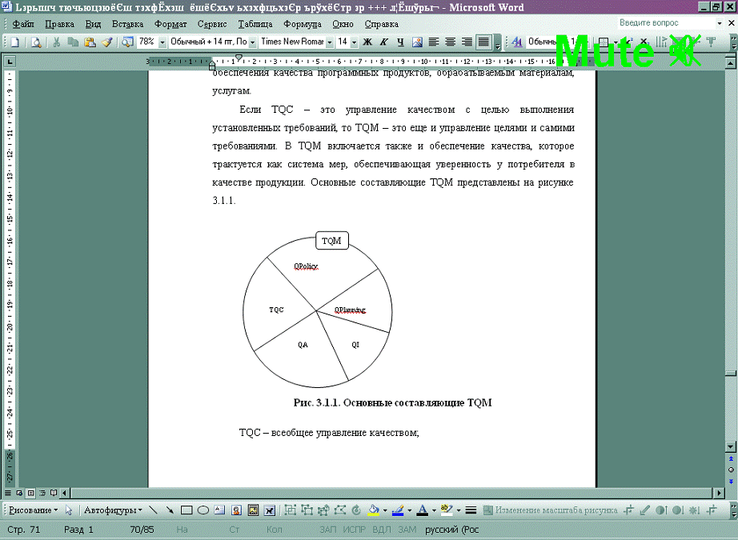Expand the font size dropdown
Image resolution: width=738 pixels, height=540 pixels.
353,42
